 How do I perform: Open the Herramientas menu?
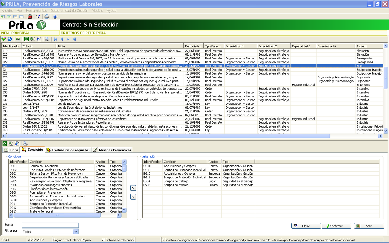pos(36,10)
